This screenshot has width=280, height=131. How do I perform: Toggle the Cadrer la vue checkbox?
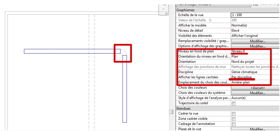click(233, 114)
